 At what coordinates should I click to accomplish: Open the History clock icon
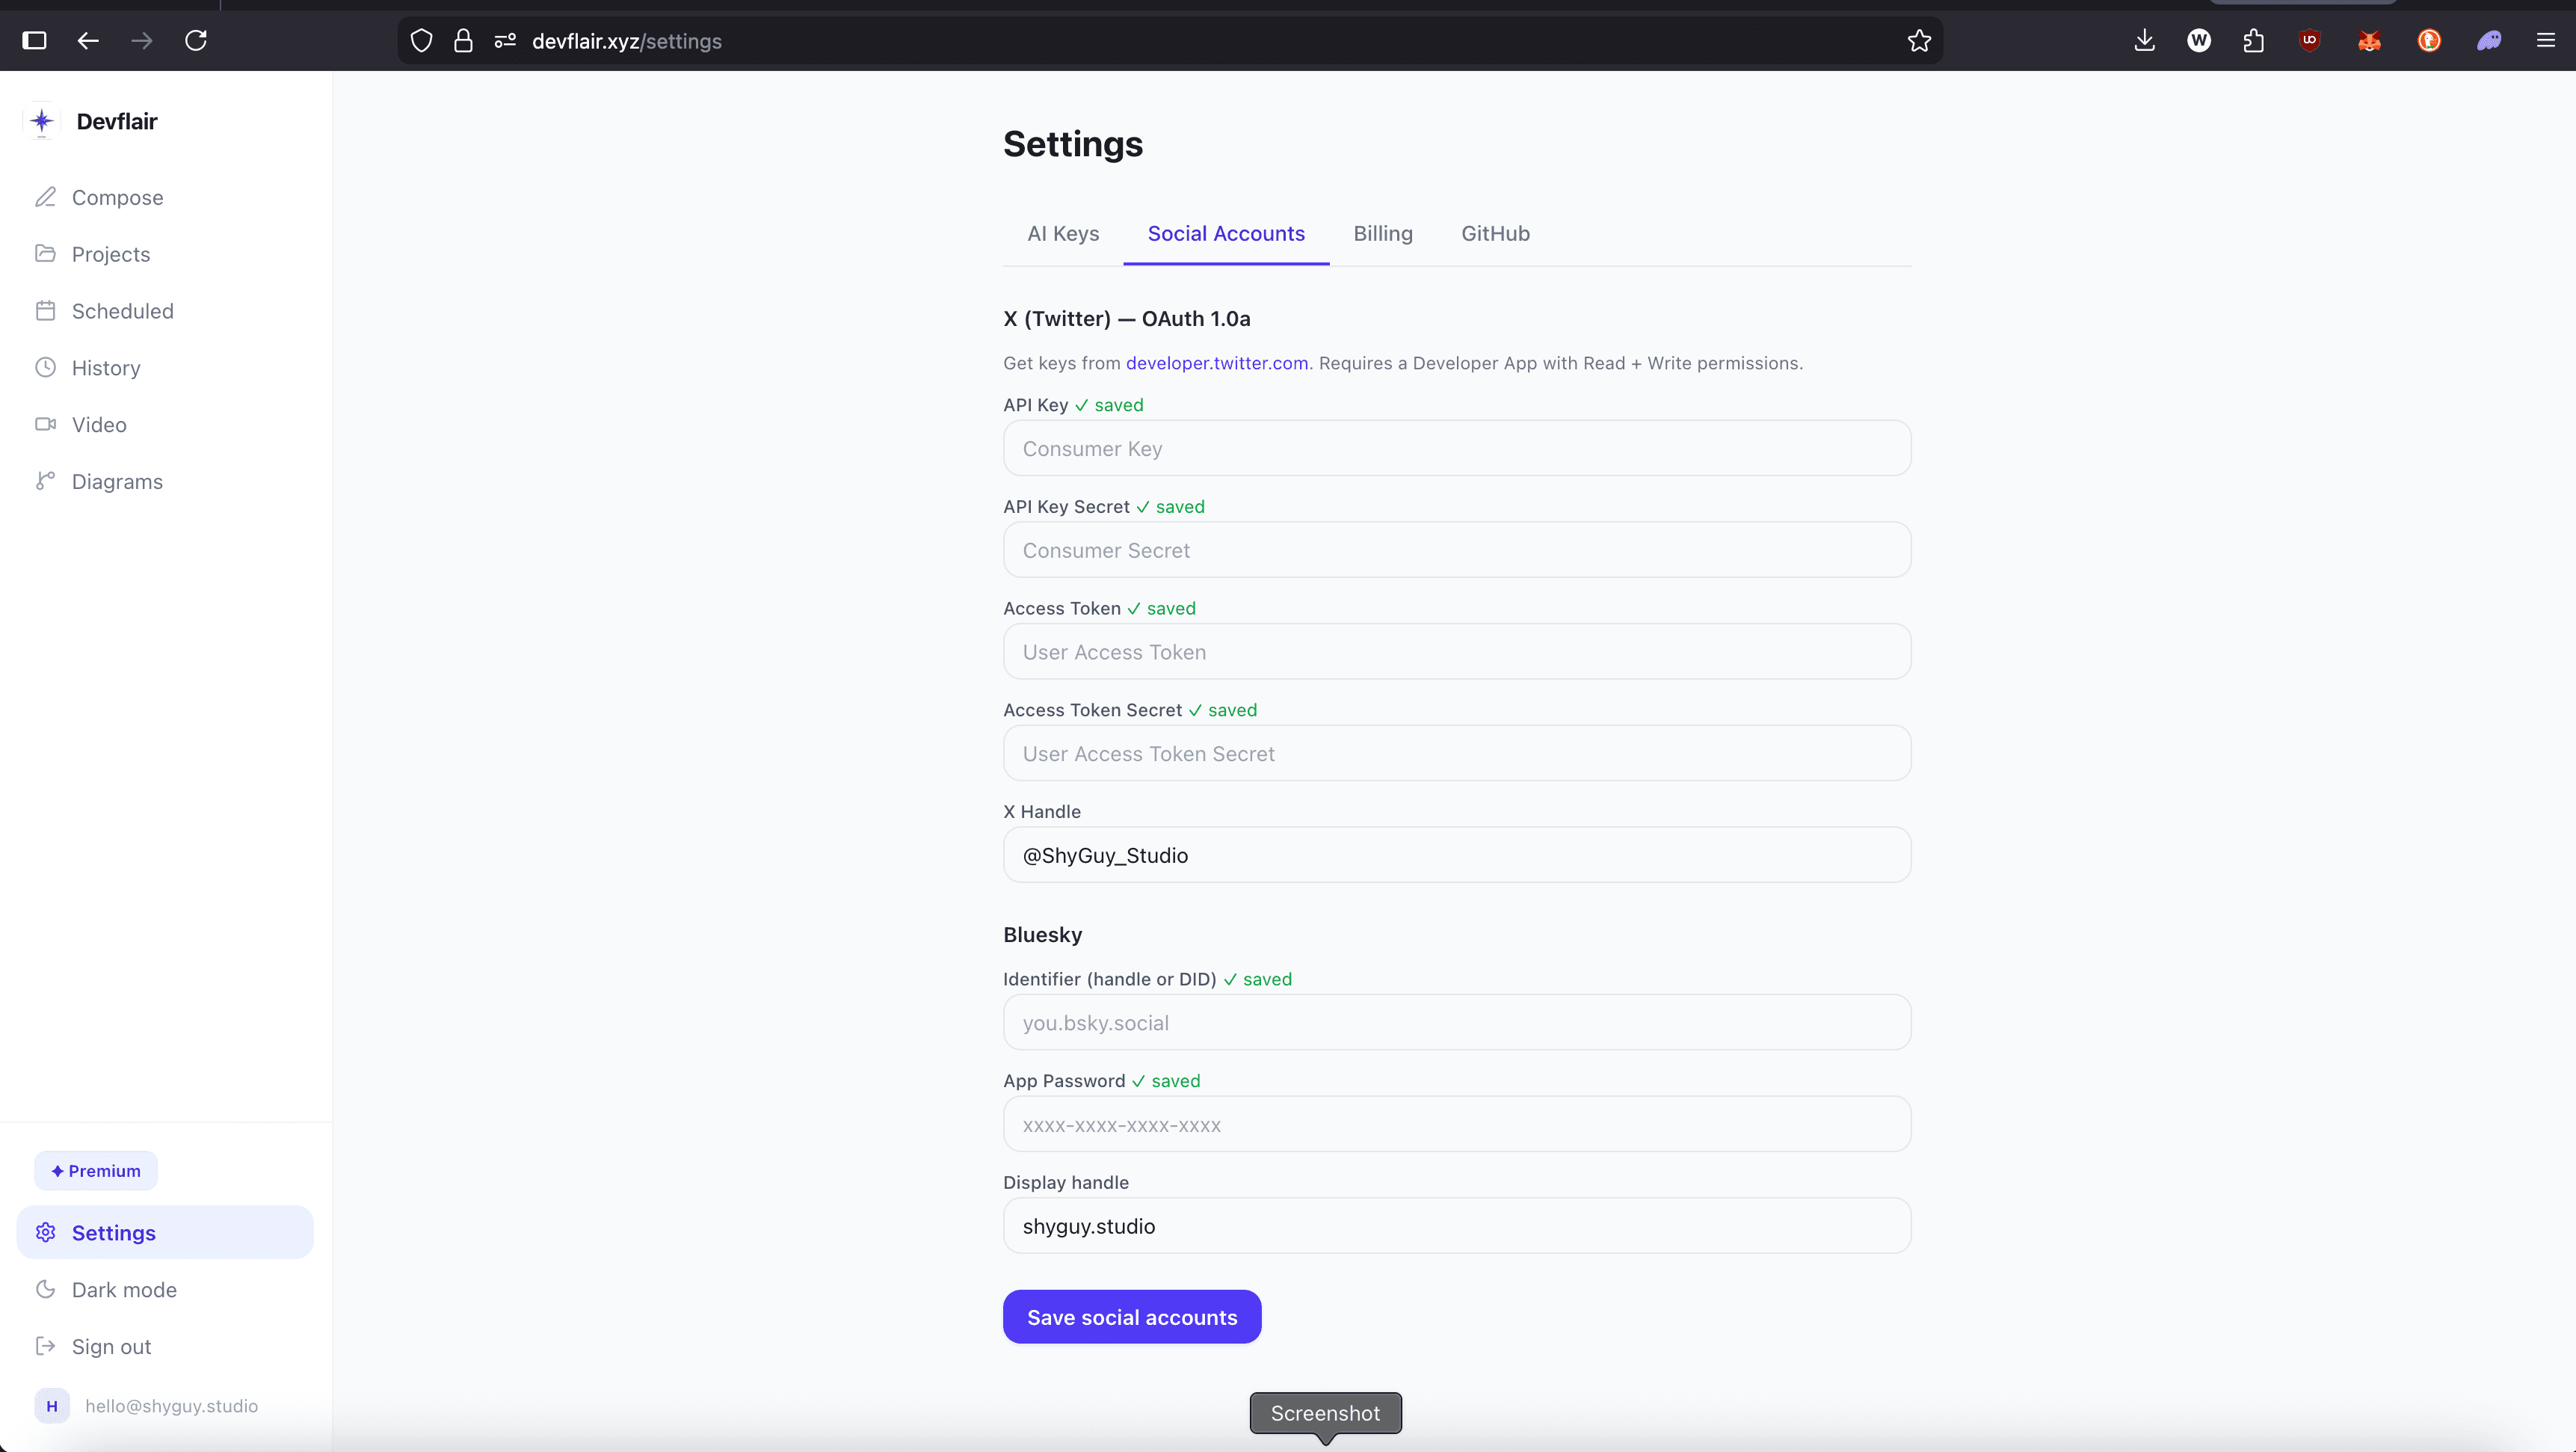click(x=45, y=367)
